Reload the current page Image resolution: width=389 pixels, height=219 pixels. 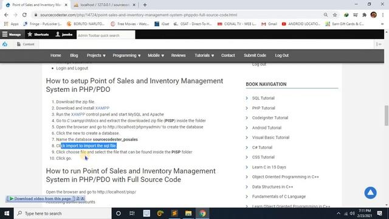pyautogui.click(x=24, y=15)
